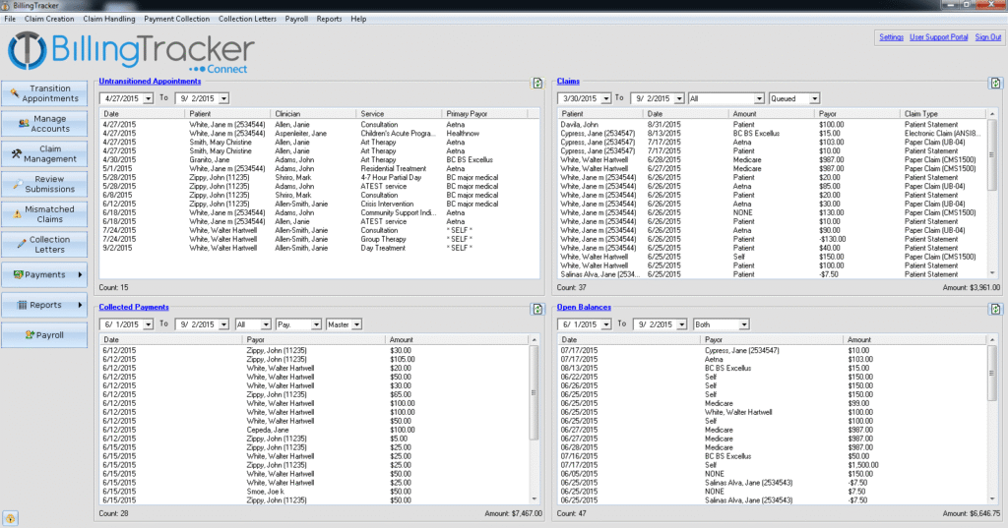1008x528 pixels.
Task: Open the File menu
Action: pos(10,19)
